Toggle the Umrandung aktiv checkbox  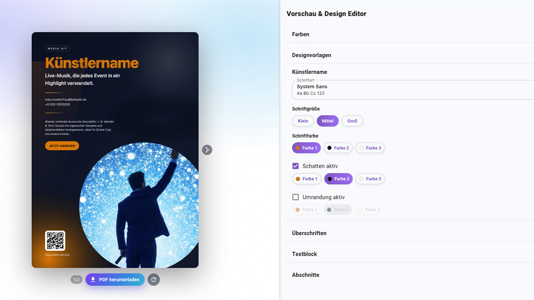(x=295, y=197)
